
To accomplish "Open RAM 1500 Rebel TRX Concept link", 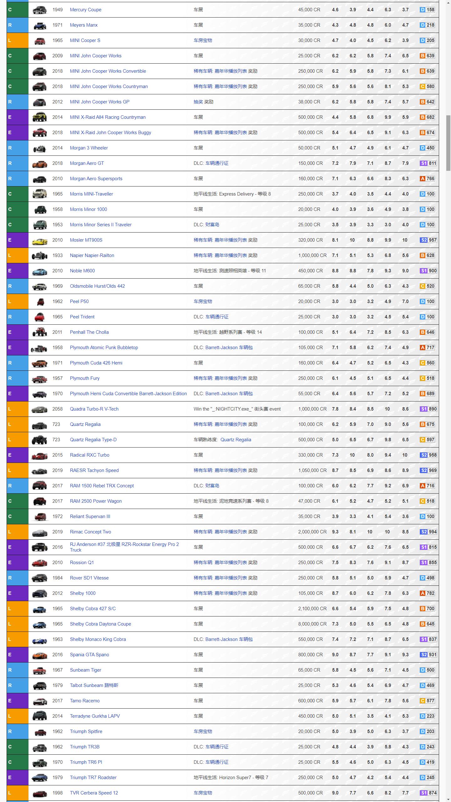I will point(101,486).
